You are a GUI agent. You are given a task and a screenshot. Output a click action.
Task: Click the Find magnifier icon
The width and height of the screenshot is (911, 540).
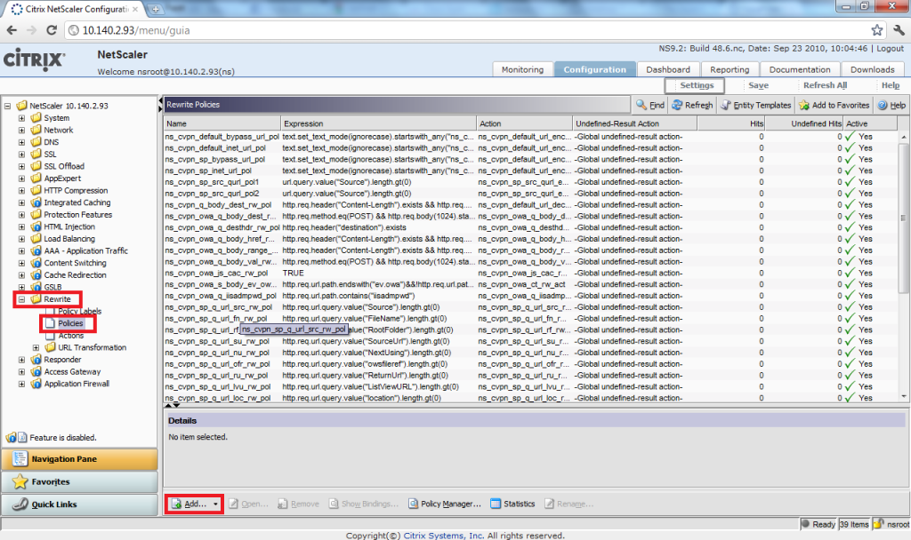641,105
